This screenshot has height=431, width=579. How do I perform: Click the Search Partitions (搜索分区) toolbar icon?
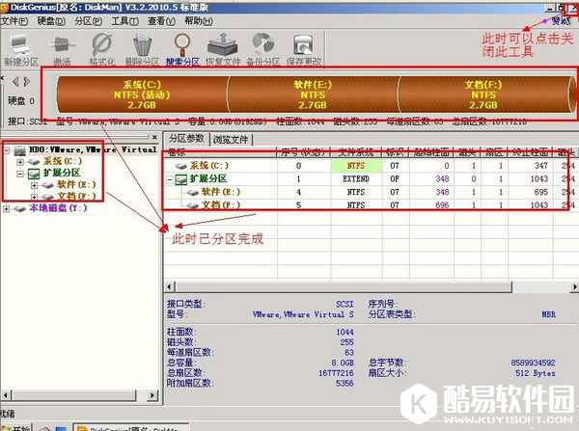180,47
